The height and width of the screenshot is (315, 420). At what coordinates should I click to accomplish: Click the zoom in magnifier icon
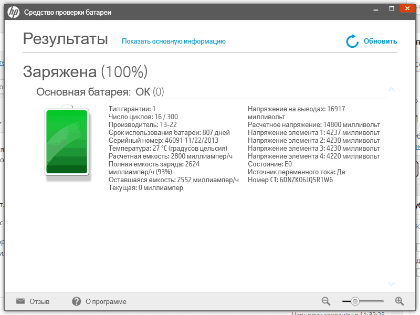click(400, 301)
